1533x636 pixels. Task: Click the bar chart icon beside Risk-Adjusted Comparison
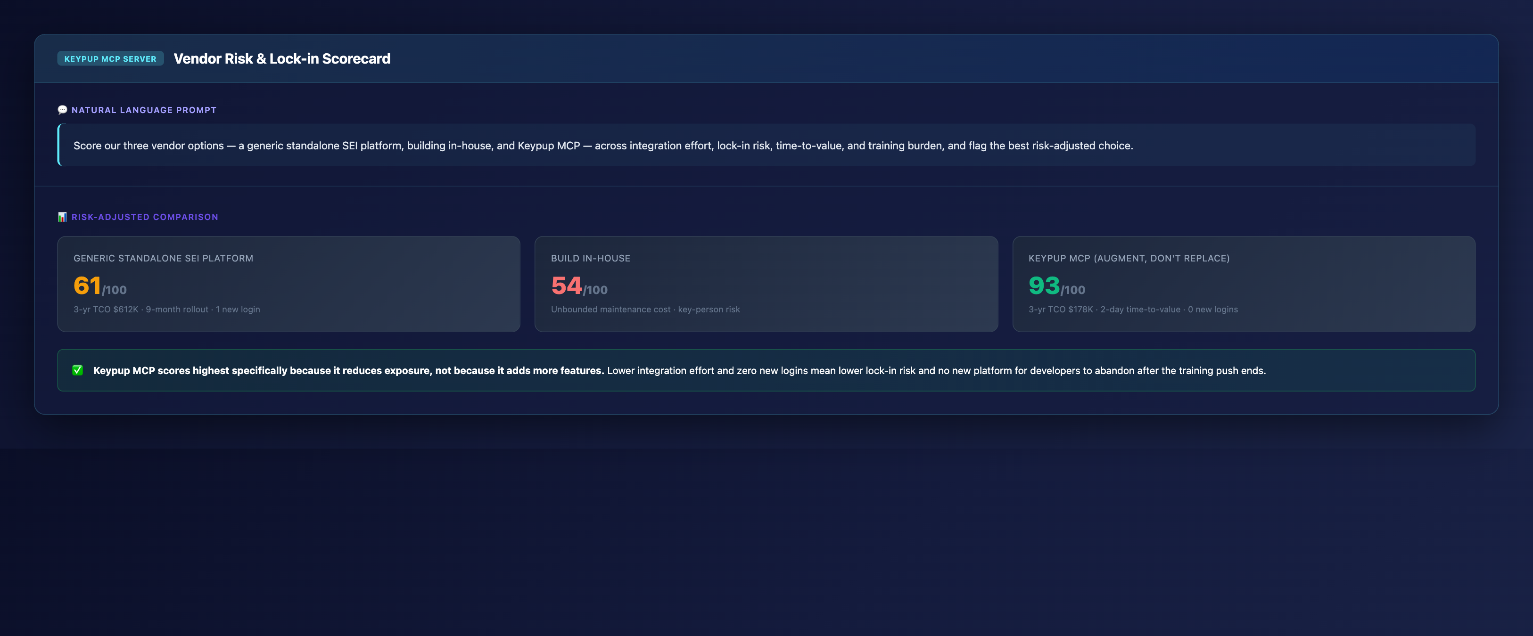[x=62, y=217]
